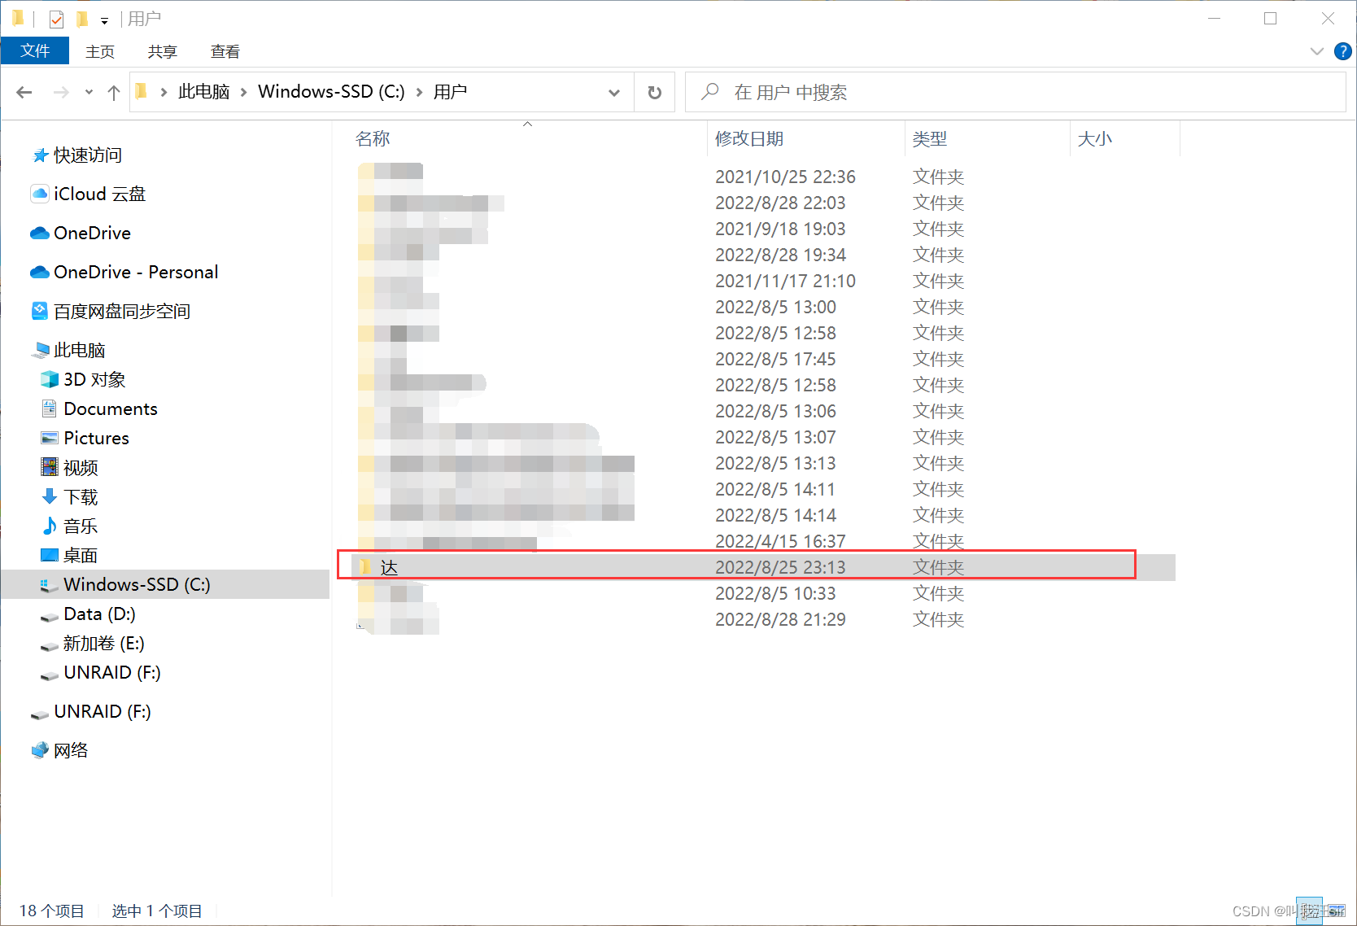
Task: Click the OneDrive cloud icon
Action: [x=40, y=234]
